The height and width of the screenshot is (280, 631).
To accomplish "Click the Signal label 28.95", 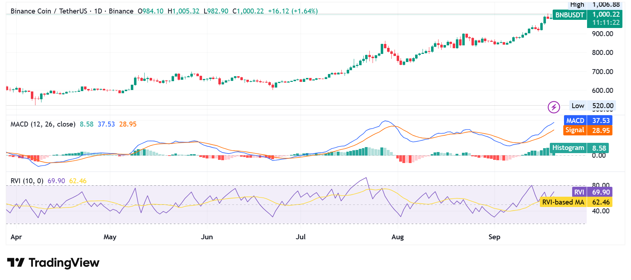I will [x=588, y=130].
